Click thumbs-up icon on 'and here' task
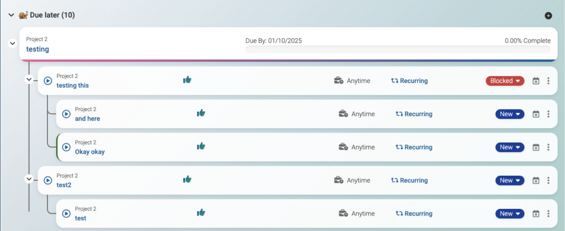This screenshot has height=231, width=565. pos(201,113)
